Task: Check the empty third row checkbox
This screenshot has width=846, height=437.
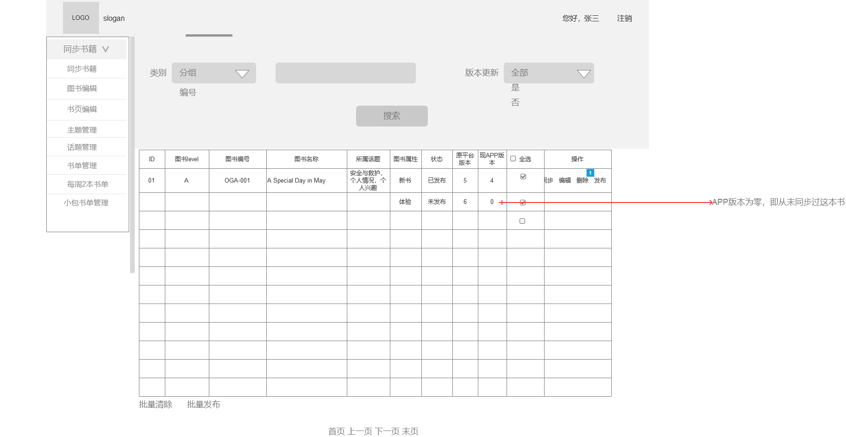Action: (x=522, y=221)
